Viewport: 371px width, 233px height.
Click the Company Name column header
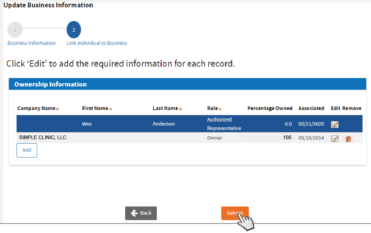pos(36,108)
